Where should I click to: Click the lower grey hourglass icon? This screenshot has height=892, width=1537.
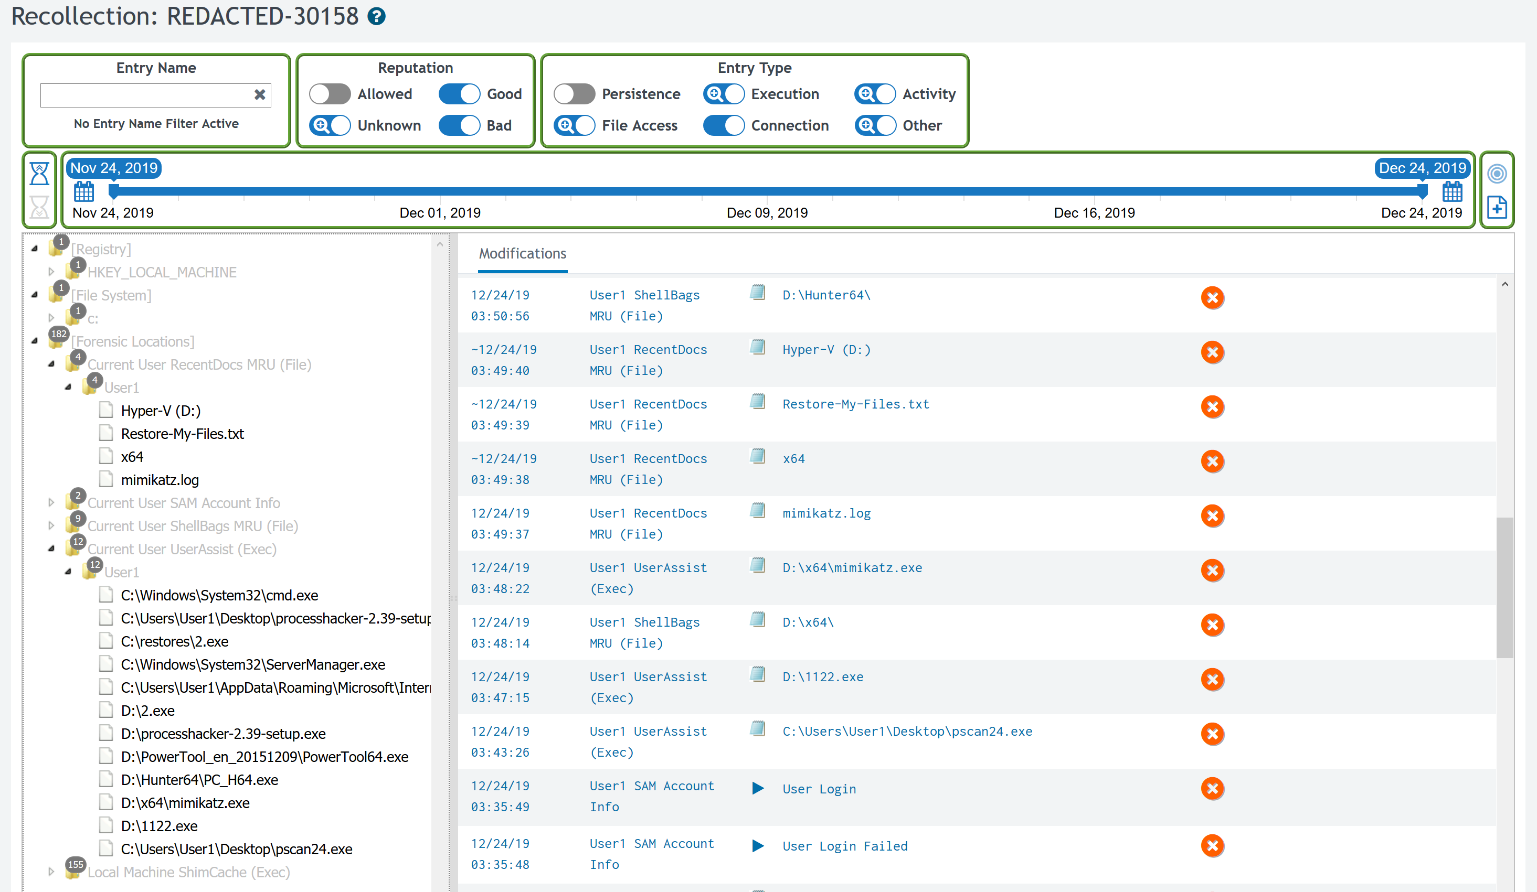click(40, 207)
